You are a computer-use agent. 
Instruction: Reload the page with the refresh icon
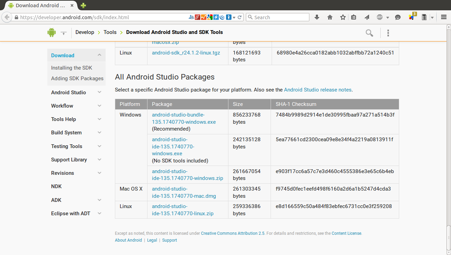(240, 17)
